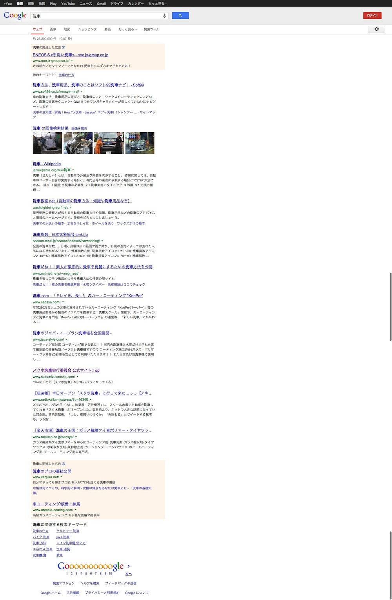Open 検索ツール search tools

pos(151,29)
